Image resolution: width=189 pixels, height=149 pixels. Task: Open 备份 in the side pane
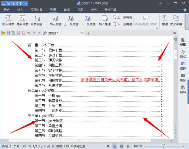(183, 78)
